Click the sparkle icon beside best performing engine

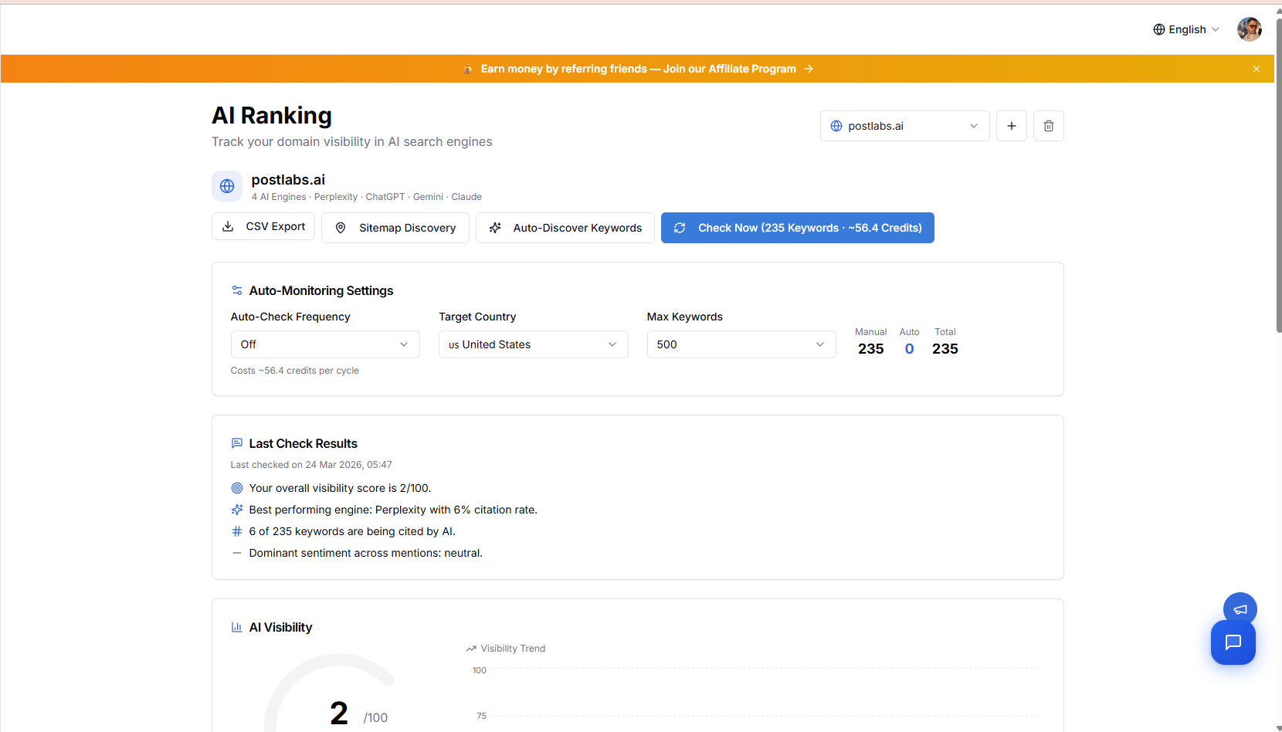click(x=237, y=510)
